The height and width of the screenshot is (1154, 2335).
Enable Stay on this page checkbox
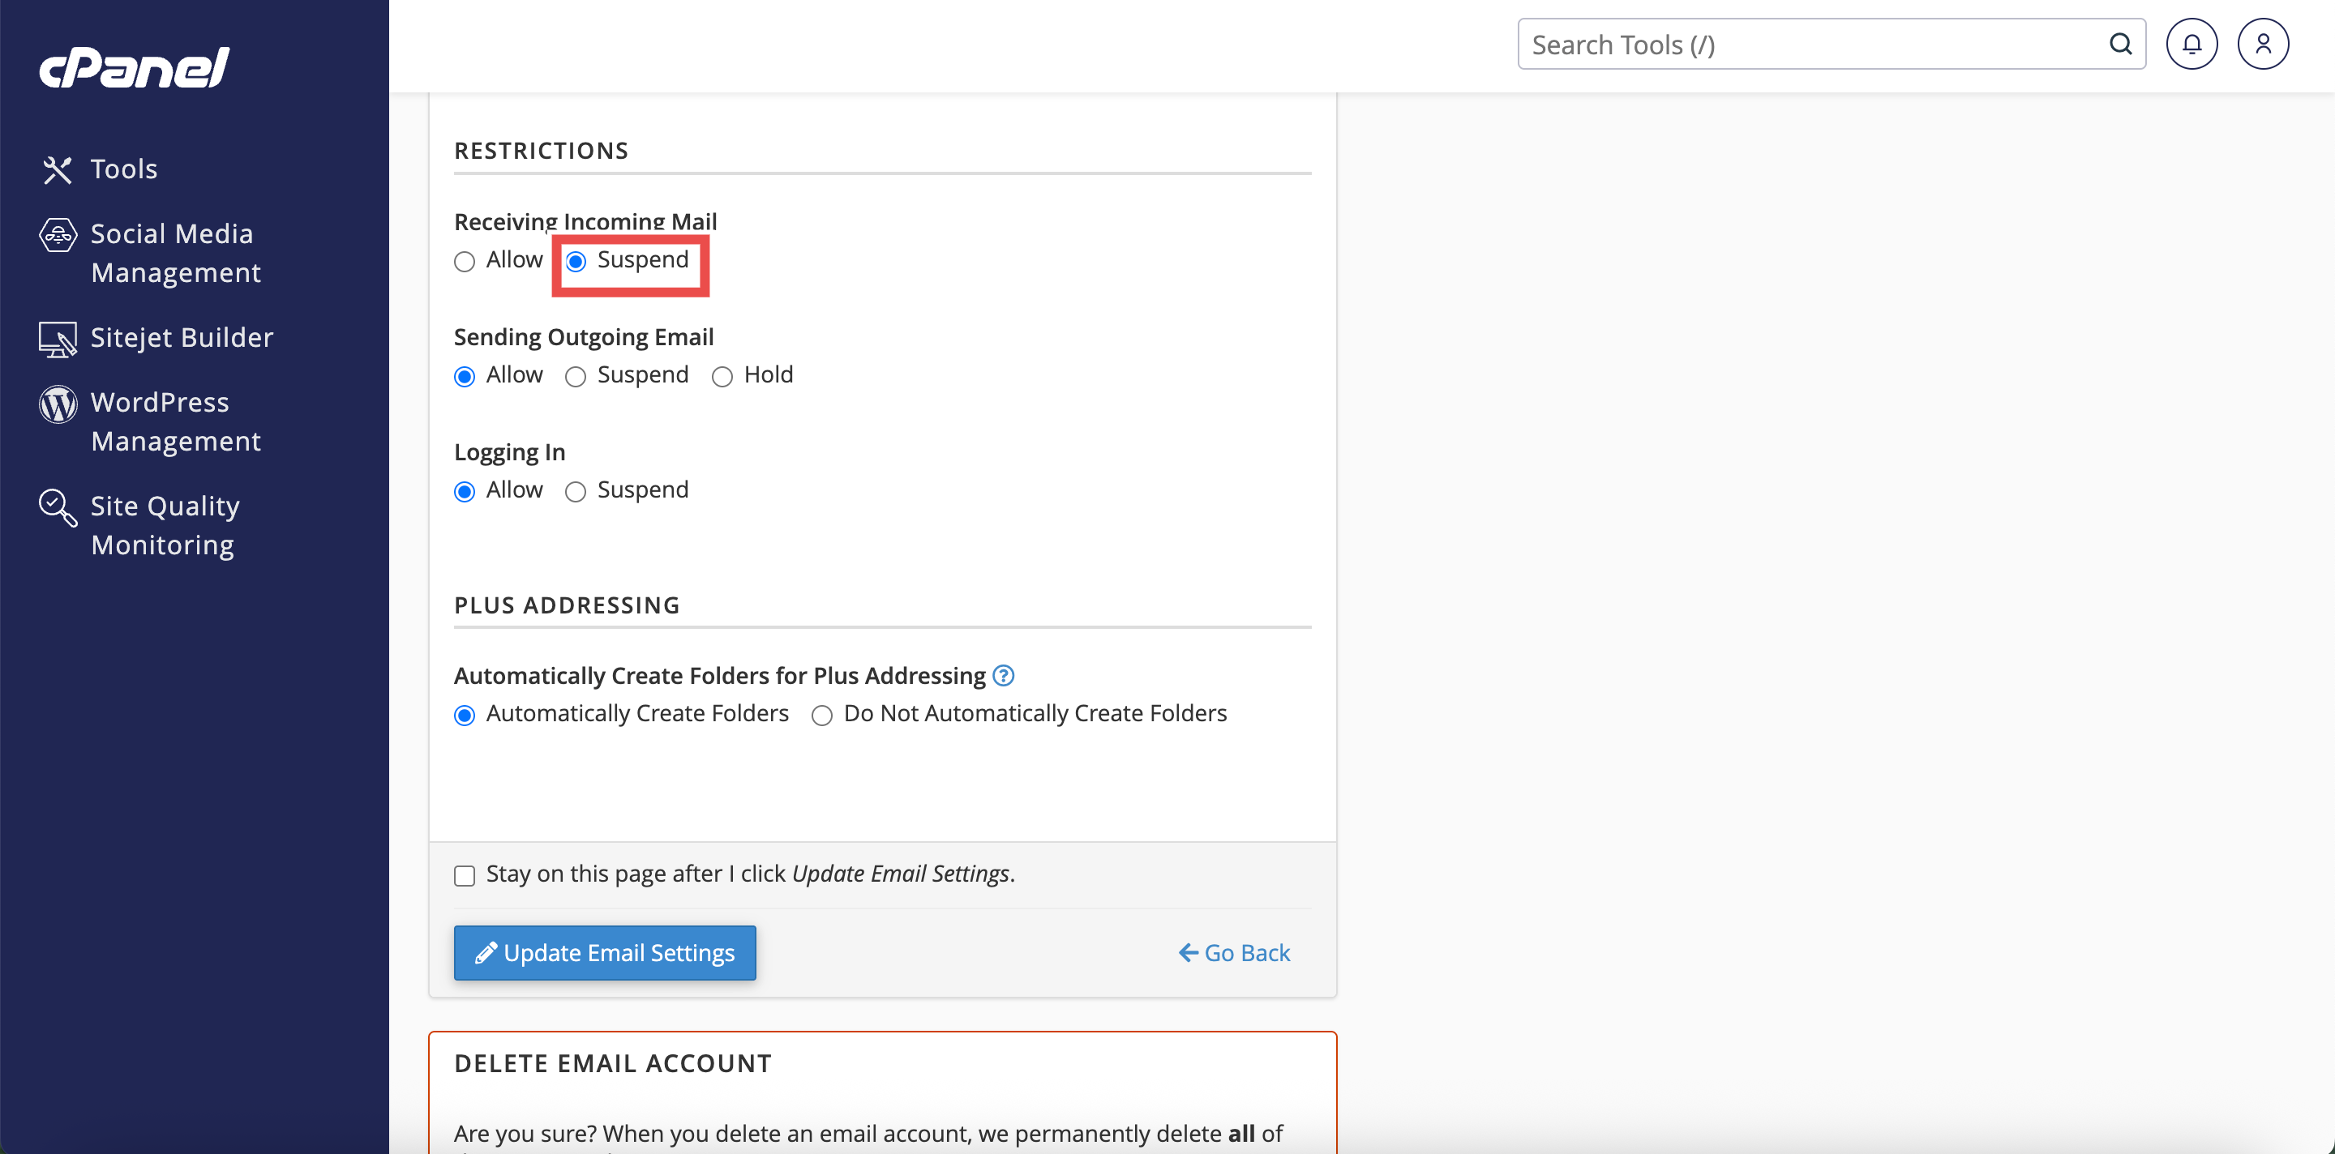[464, 876]
